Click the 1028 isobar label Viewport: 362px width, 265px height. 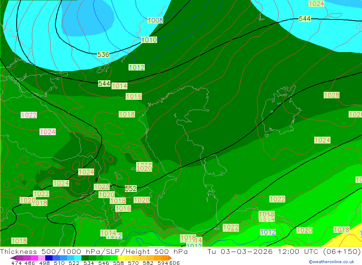(x=332, y=95)
